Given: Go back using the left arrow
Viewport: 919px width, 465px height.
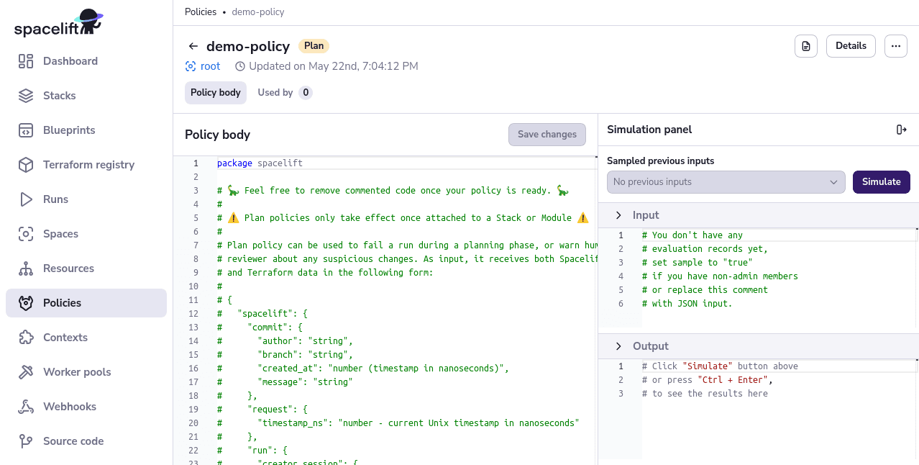Looking at the screenshot, I should 193,46.
